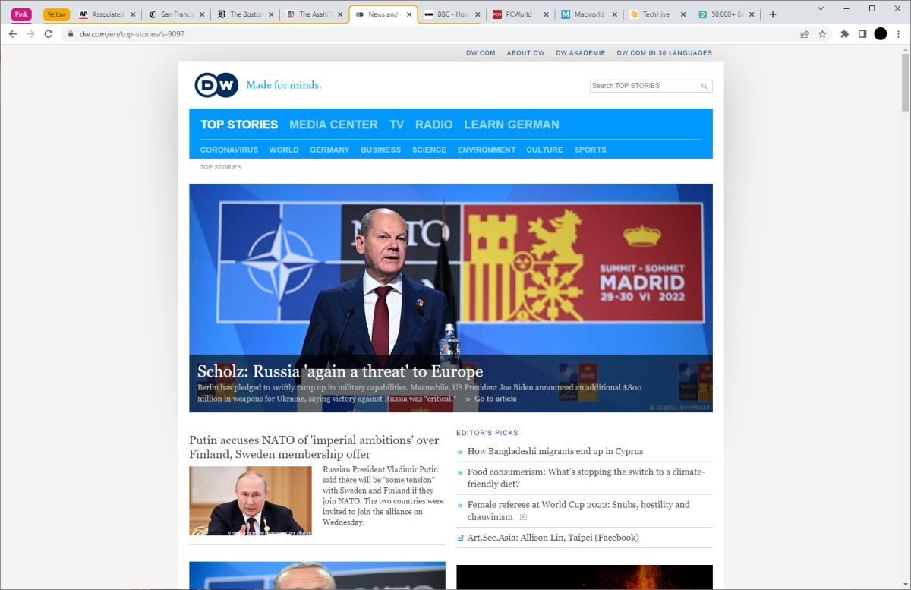Select the WORLD category

coord(284,150)
